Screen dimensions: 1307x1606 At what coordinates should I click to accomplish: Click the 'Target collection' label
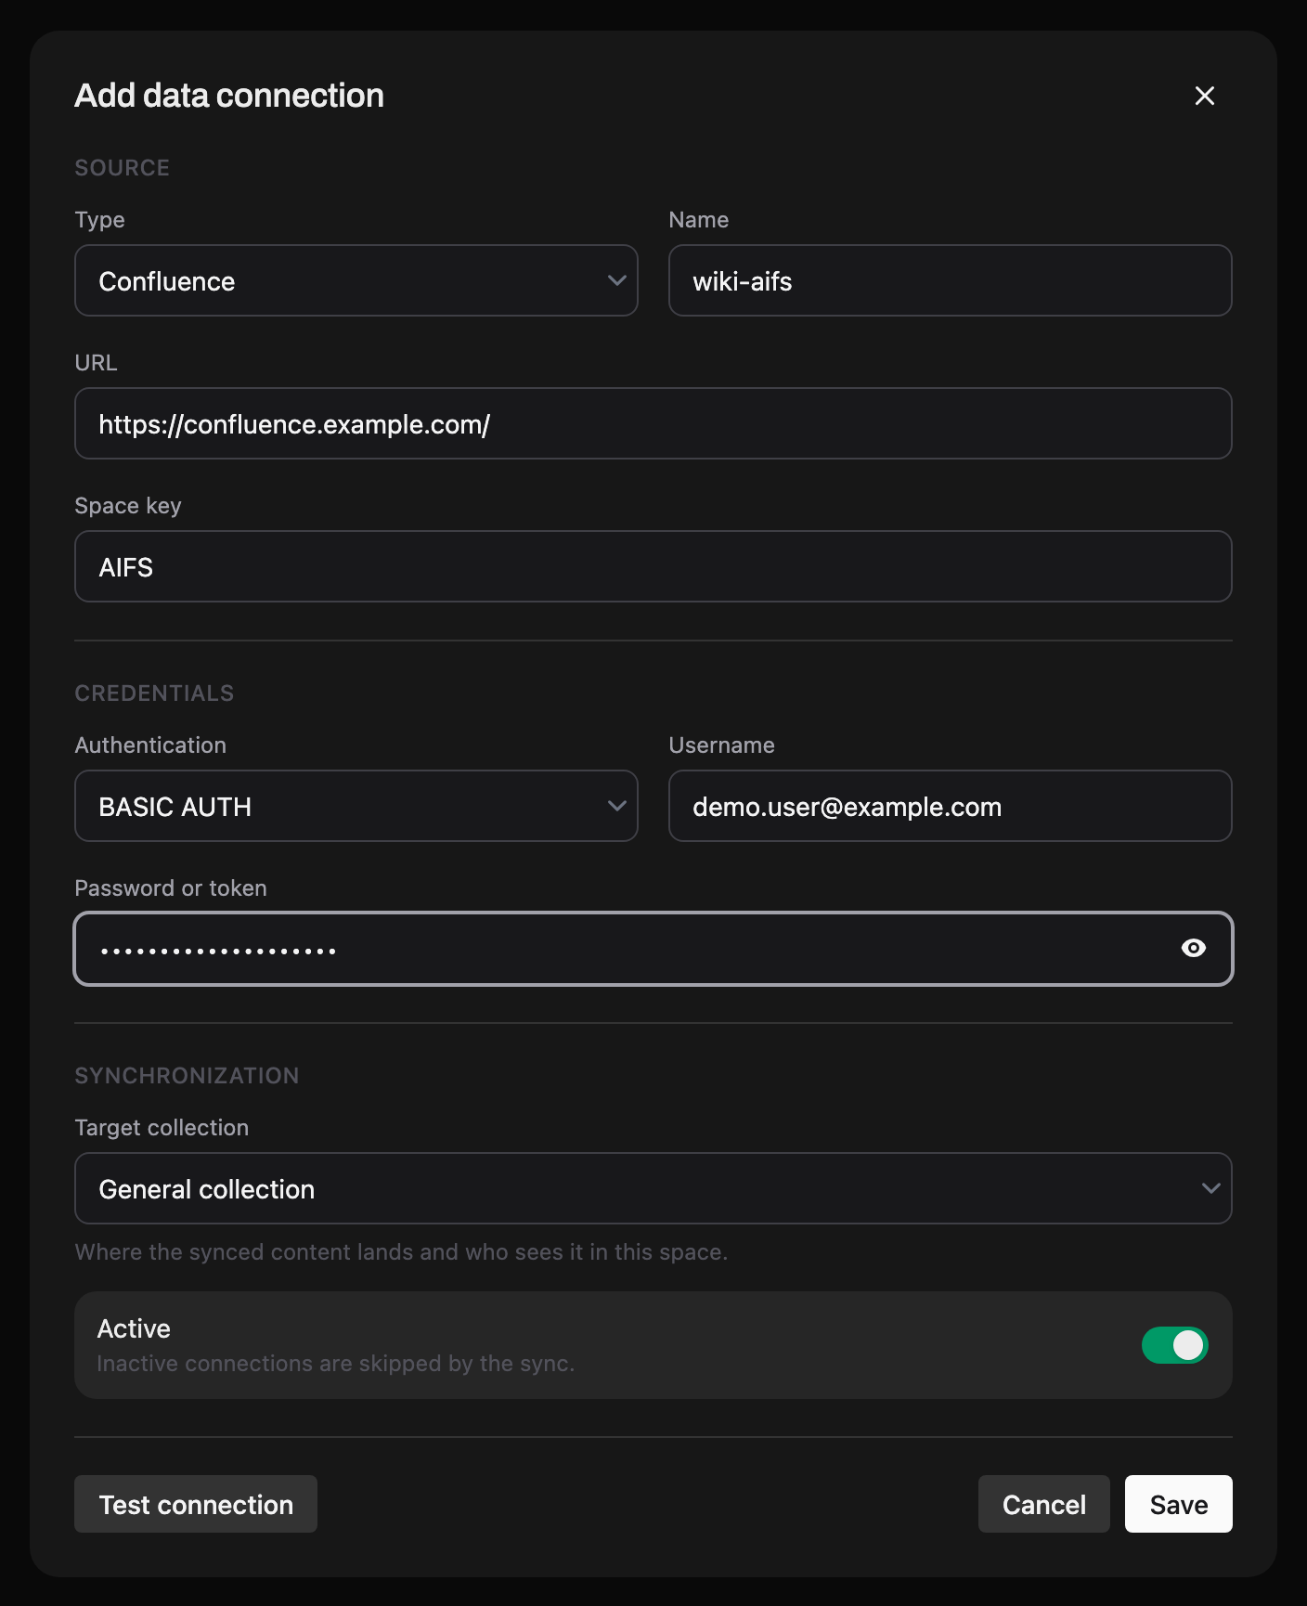pyautogui.click(x=162, y=1128)
